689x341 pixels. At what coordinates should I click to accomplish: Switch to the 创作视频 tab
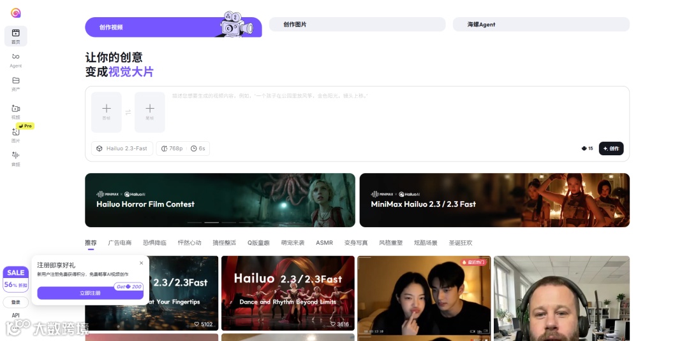(174, 27)
